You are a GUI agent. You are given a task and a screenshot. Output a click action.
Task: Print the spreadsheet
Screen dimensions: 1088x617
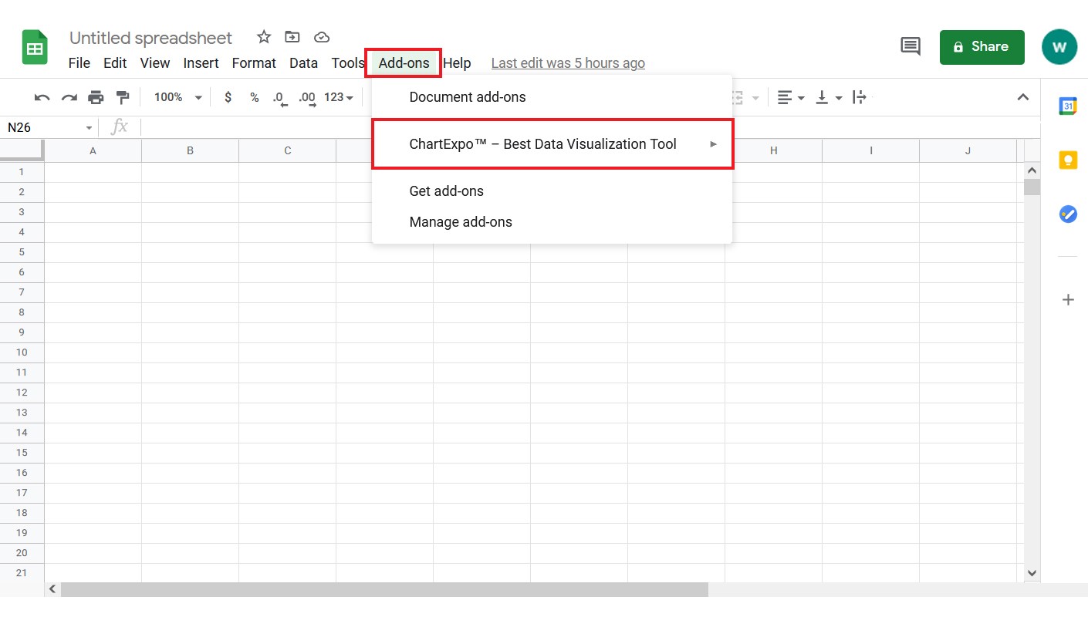pyautogui.click(x=96, y=97)
